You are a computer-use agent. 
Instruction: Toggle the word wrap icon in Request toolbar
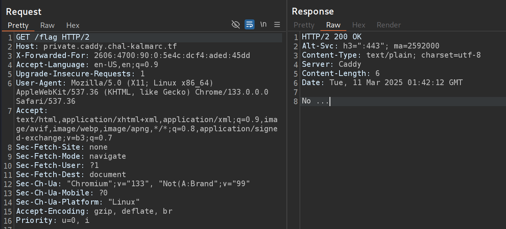point(250,25)
